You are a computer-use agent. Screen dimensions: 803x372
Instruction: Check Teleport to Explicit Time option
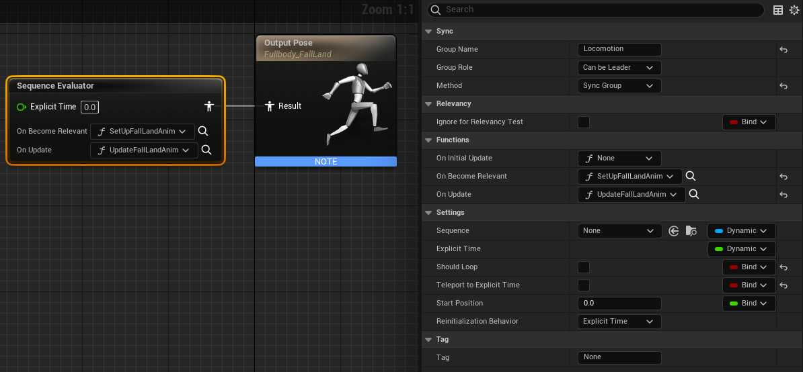(584, 285)
